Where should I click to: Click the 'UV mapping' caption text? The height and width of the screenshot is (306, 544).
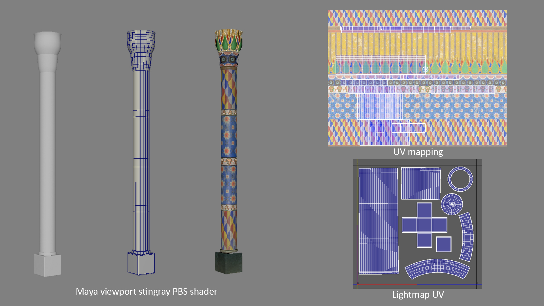(418, 152)
